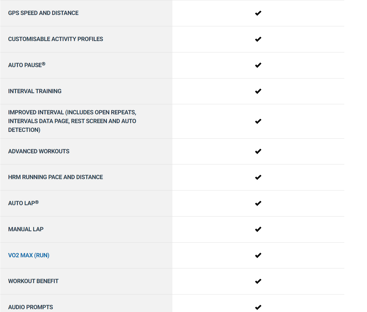The height and width of the screenshot is (312, 367).
Task: Click the checkmark beside Customisable Activity Profiles
Action: [x=258, y=39]
